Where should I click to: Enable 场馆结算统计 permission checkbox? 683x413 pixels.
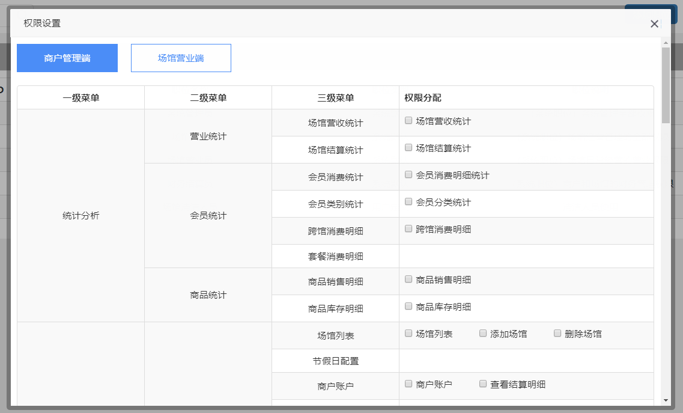(408, 148)
